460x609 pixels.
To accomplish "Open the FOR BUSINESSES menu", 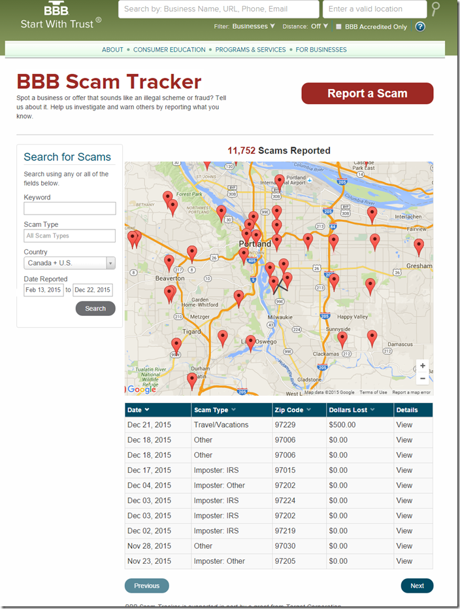I will 321,50.
